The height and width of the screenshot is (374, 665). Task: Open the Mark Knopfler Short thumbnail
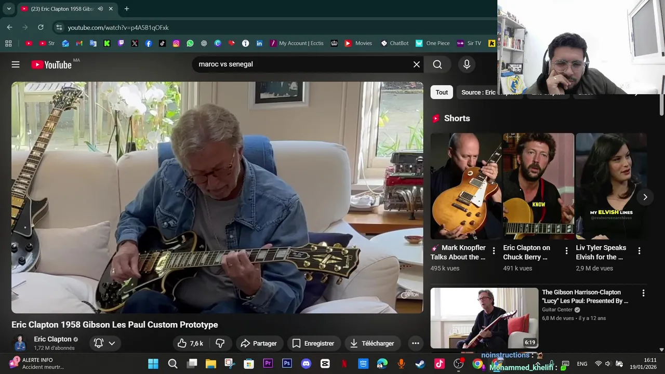point(466,186)
